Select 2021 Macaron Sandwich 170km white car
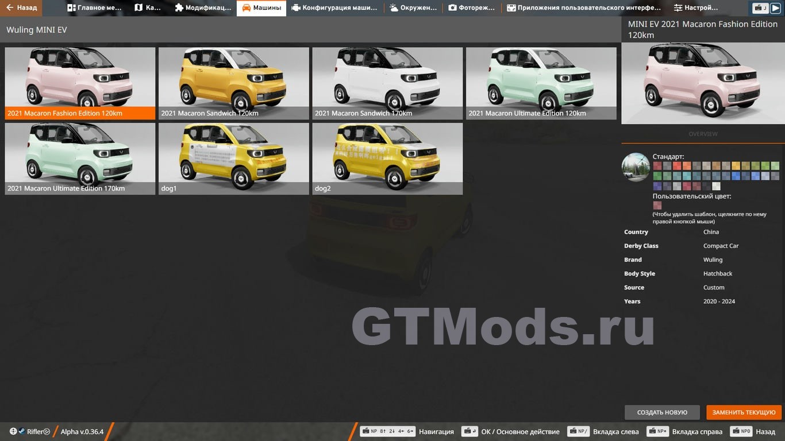The height and width of the screenshot is (441, 785). coord(387,83)
